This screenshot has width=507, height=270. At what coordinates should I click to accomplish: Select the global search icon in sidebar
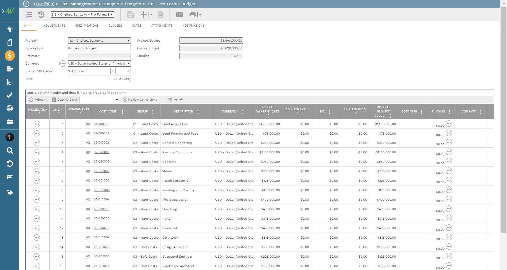tap(10, 151)
